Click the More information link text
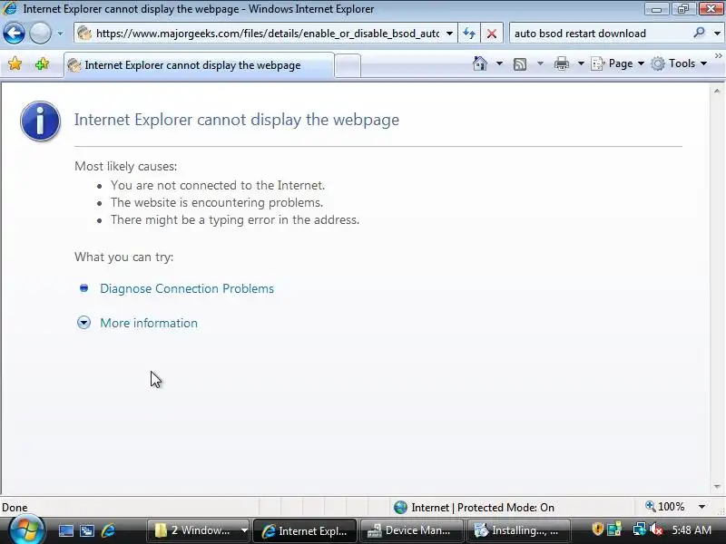 click(149, 323)
